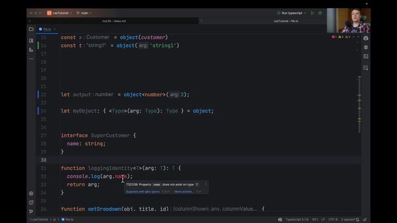This screenshot has height=223, width=397.
Task: Open the TypeScript 5.1.6 status widget
Action: (297, 219)
